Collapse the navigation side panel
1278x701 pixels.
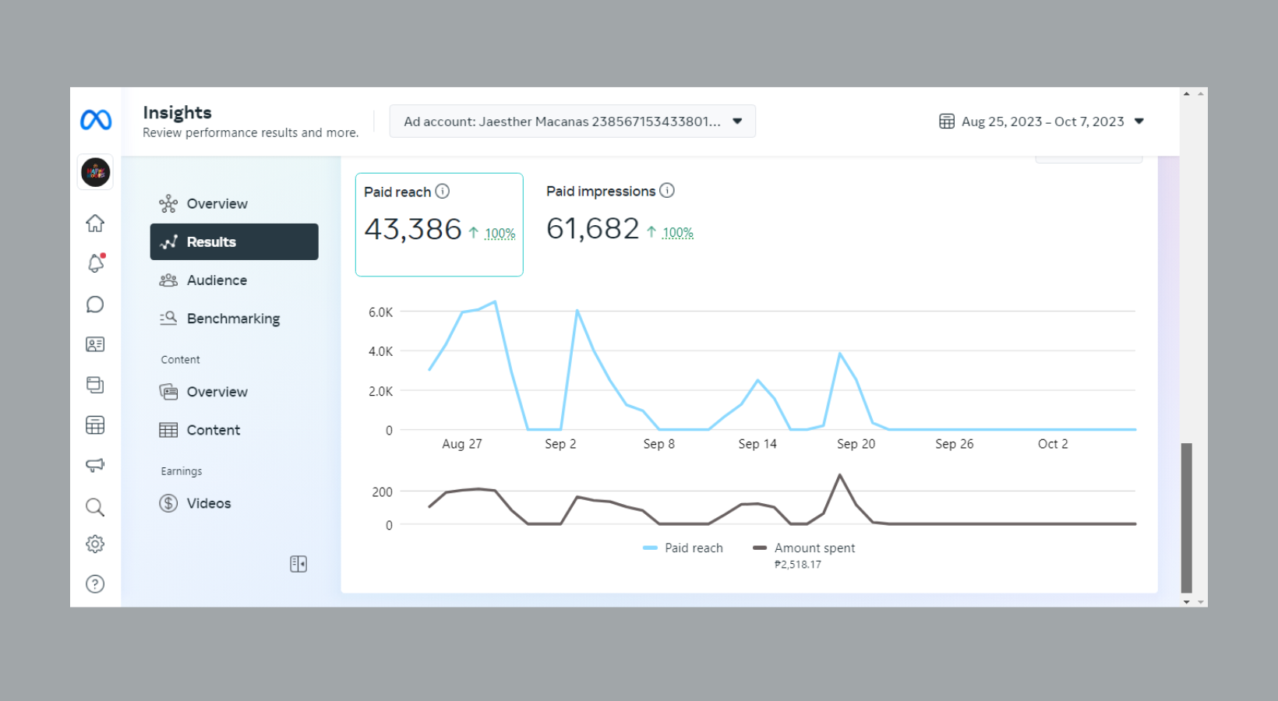point(298,564)
